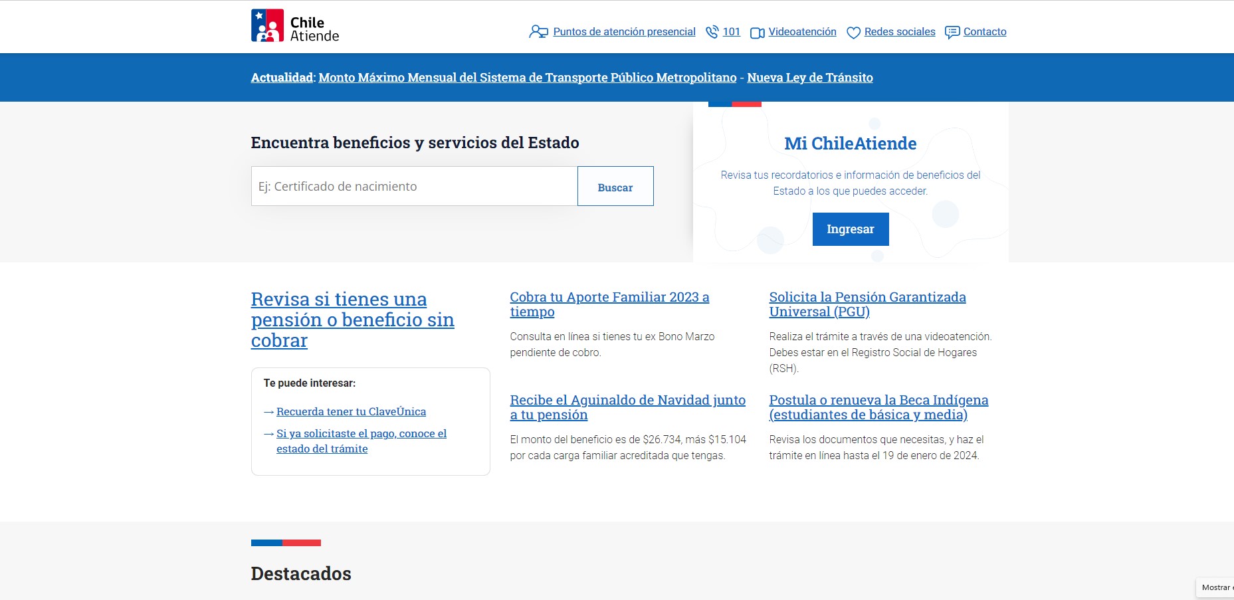The height and width of the screenshot is (600, 1234).
Task: Click the phone icon next to 101
Action: pos(712,32)
